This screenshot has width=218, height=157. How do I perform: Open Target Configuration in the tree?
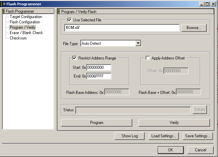point(26,17)
